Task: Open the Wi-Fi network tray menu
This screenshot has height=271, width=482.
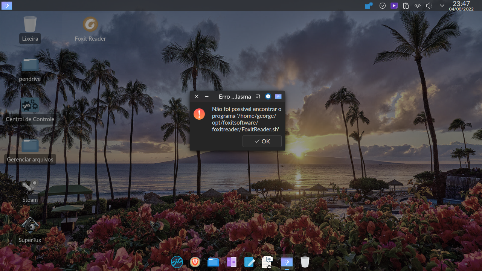Action: [417, 6]
